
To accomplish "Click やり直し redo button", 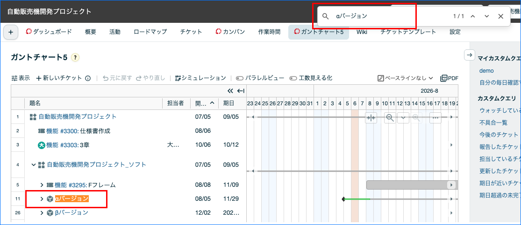I will [x=150, y=78].
